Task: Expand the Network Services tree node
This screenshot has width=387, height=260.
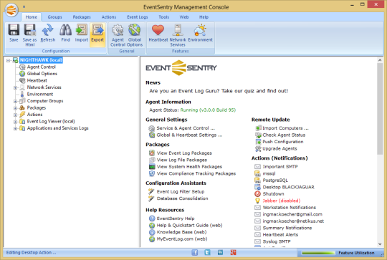Action: point(15,87)
